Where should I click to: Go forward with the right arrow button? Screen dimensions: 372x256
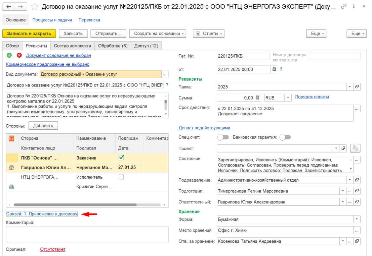(x=21, y=7)
